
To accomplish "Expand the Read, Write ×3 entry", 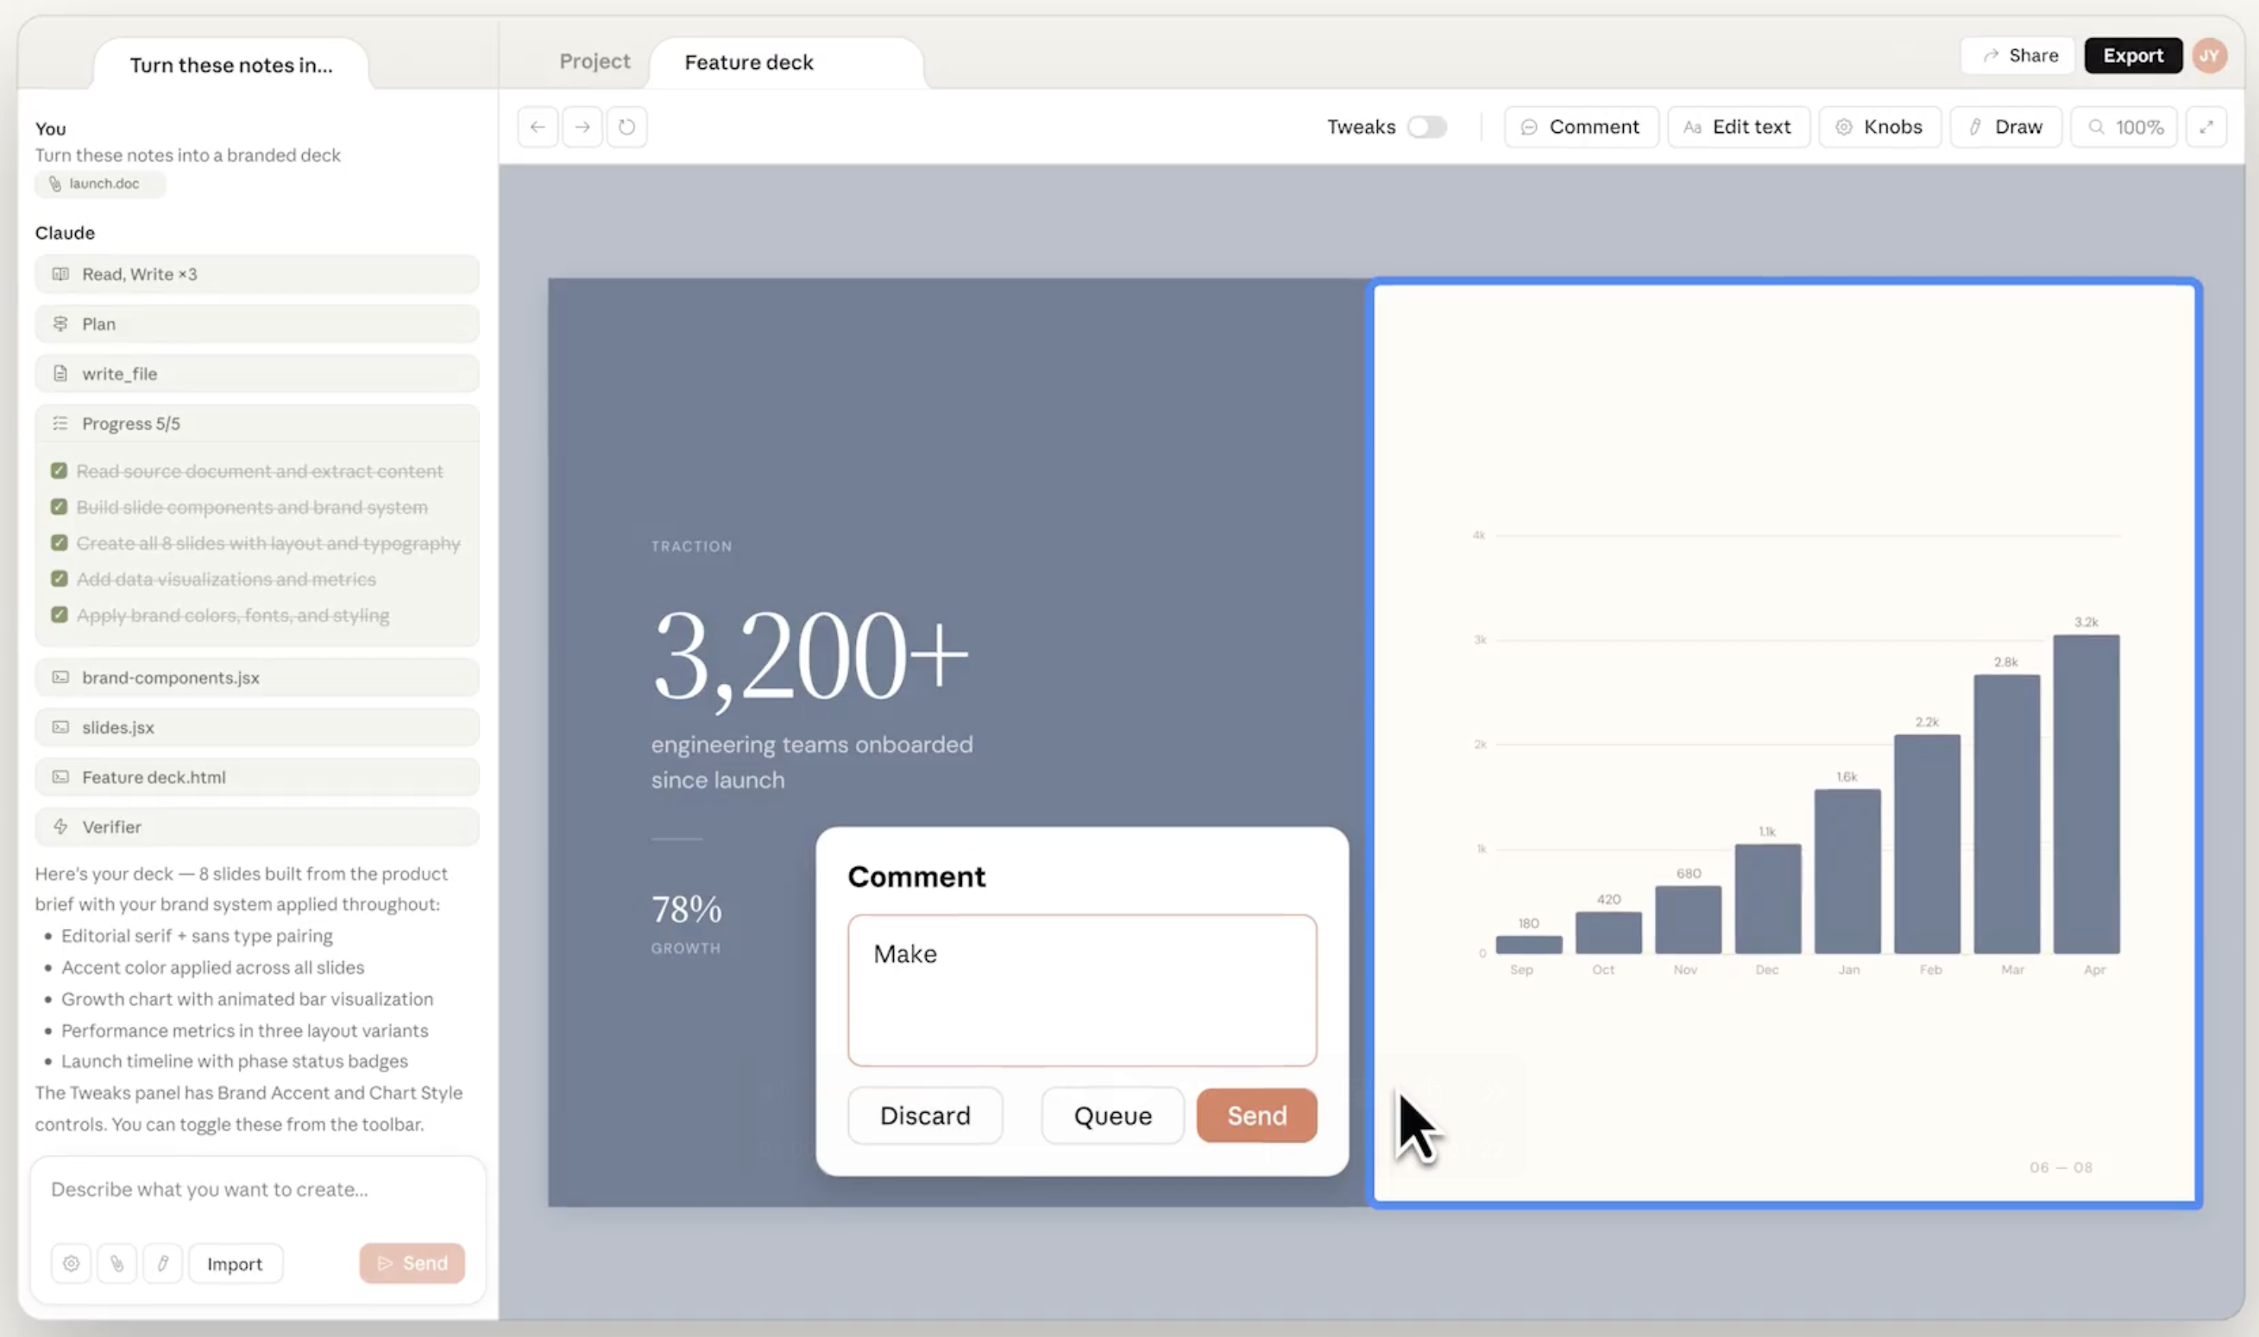I will click(x=257, y=274).
